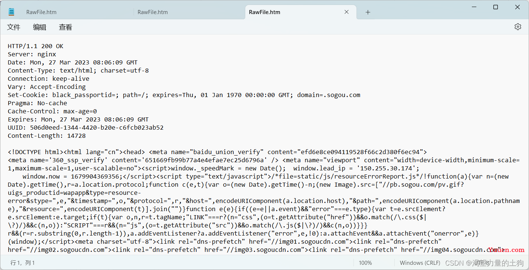The image size is (529, 270).
Task: Click the 'Server: nginx' header line
Action: tap(32, 54)
